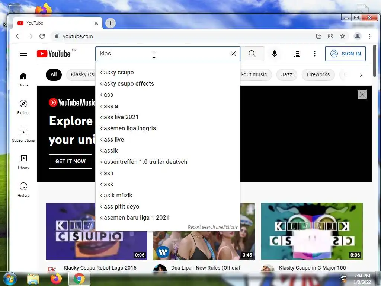Open Chrome three-dot menu
This screenshot has width=381, height=286.
tap(369, 36)
